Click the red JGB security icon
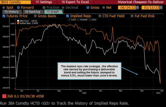166x107 pixels. pos(4,96)
